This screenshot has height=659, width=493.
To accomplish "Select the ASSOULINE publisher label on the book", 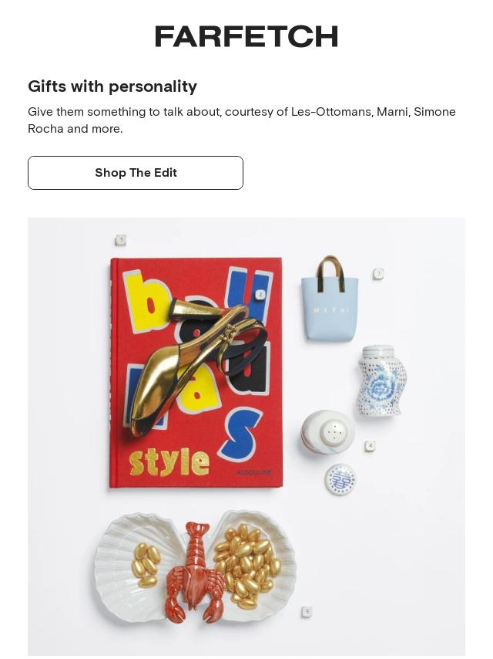I will pyautogui.click(x=254, y=472).
